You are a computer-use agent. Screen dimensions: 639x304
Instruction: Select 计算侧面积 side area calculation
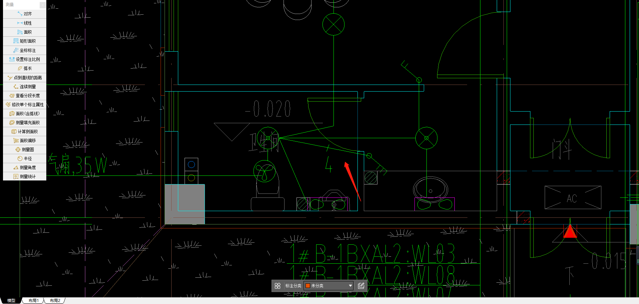(x=25, y=132)
